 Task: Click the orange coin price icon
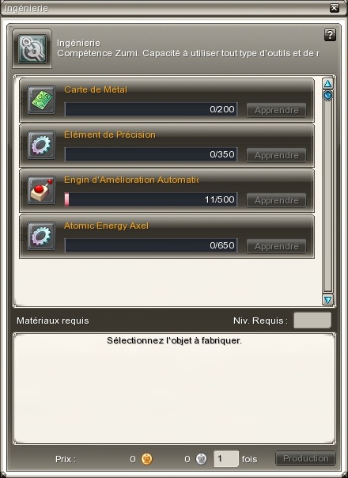(146, 458)
